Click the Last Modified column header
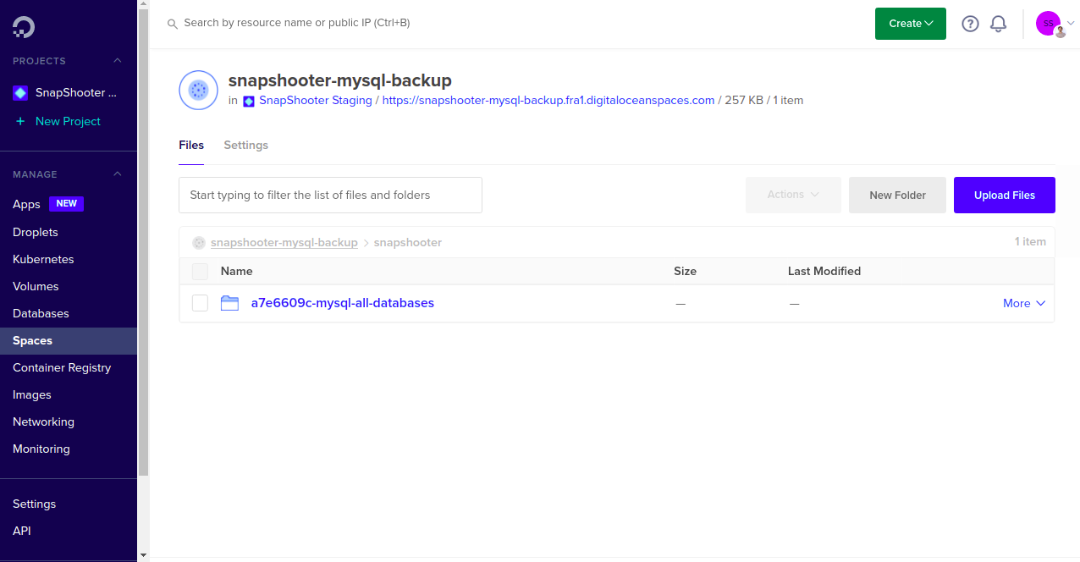The image size is (1080, 562). coord(824,271)
